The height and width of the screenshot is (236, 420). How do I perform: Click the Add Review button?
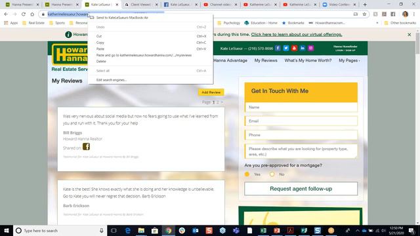coord(211,92)
